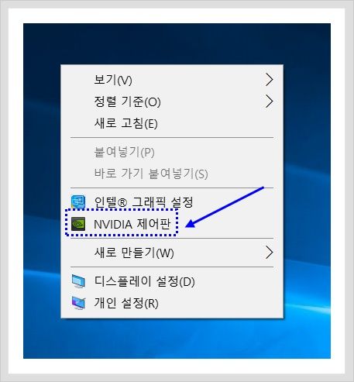
Task: Select the 정렬 기준(O) menu entry
Action: point(128,102)
